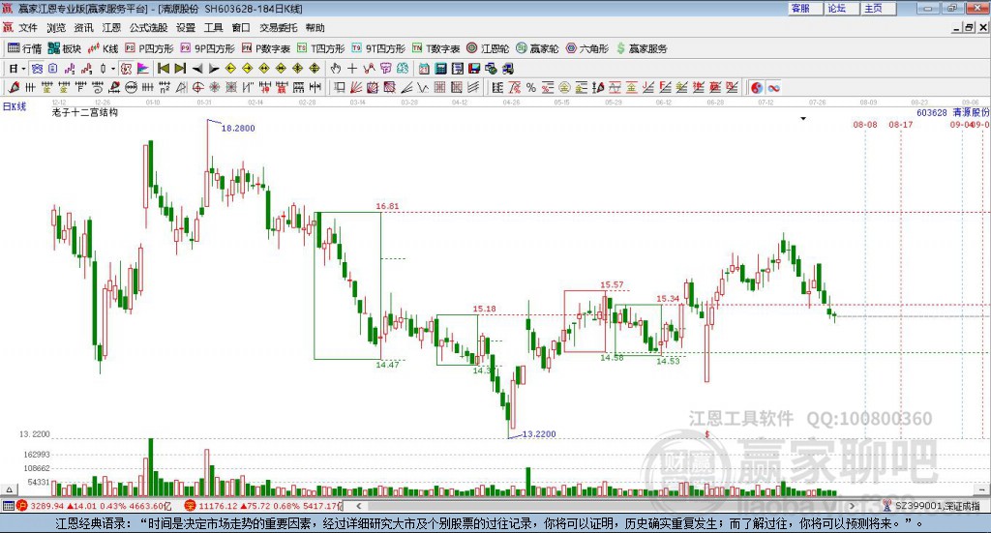Switch to K线 chart view
The height and width of the screenshot is (533, 991).
(103, 48)
